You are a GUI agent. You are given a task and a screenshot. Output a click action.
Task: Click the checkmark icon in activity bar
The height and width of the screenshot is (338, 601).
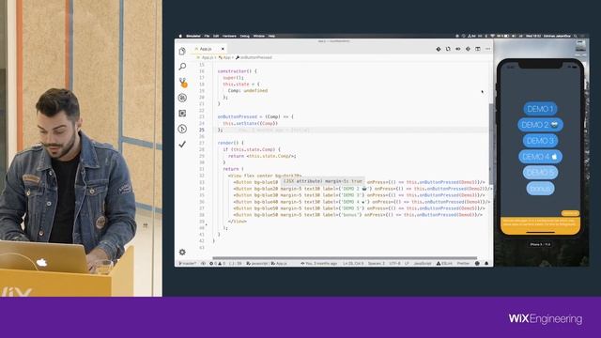pyautogui.click(x=182, y=144)
